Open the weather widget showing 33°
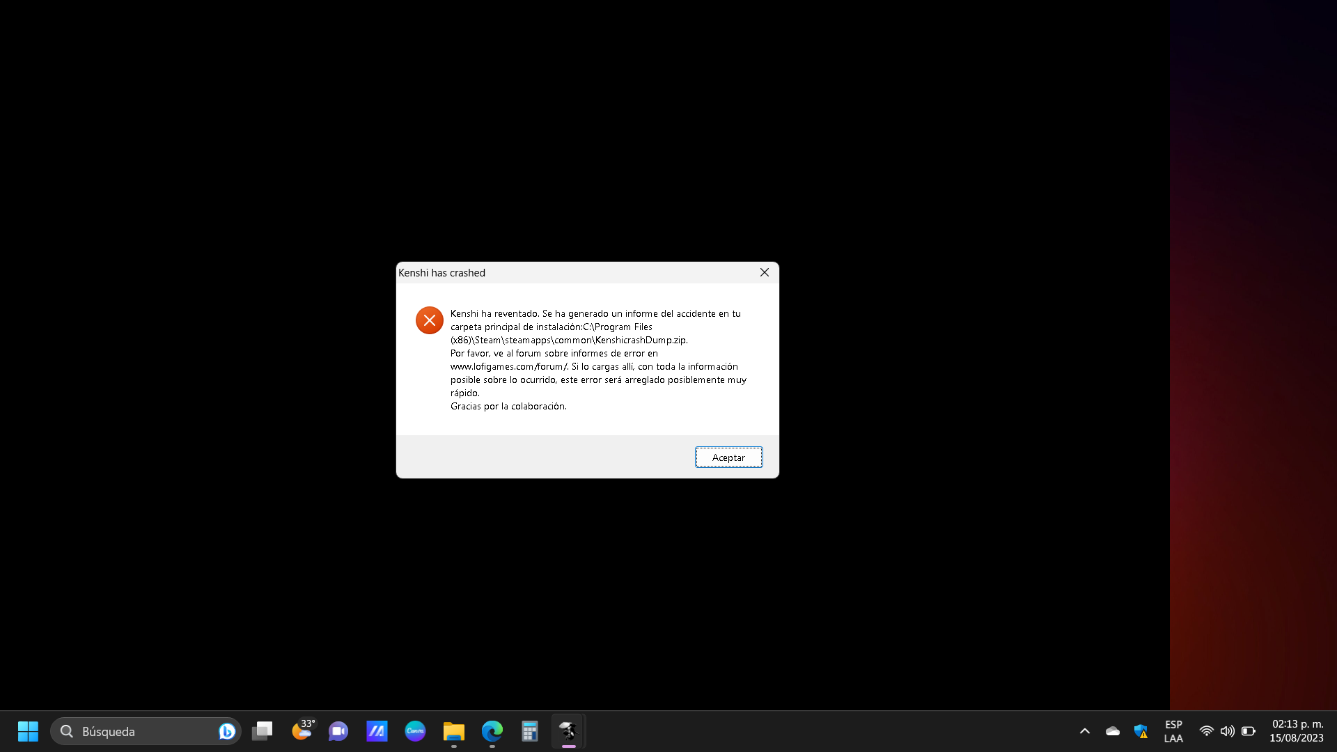 [x=302, y=731]
